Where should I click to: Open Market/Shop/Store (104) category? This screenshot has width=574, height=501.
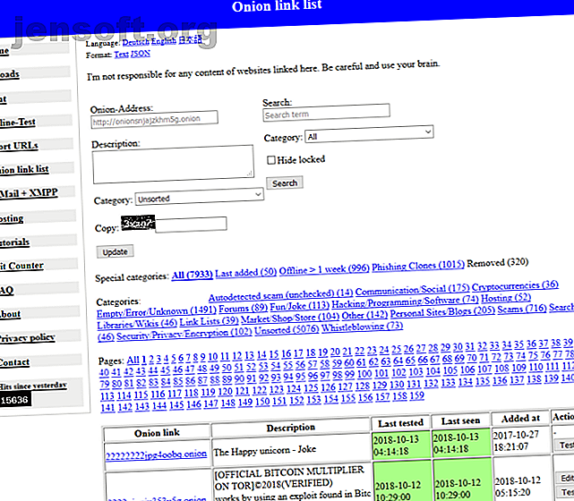click(x=290, y=318)
